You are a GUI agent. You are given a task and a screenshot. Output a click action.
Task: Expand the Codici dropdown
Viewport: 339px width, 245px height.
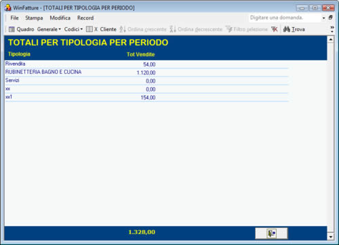73,29
